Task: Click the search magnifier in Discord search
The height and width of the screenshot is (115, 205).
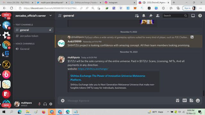Action: pyautogui.click(x=185, y=16)
